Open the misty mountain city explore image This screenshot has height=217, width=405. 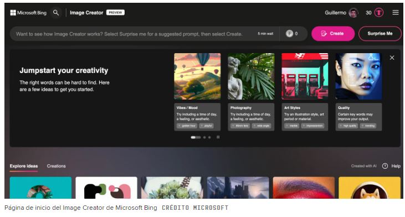coord(238,188)
